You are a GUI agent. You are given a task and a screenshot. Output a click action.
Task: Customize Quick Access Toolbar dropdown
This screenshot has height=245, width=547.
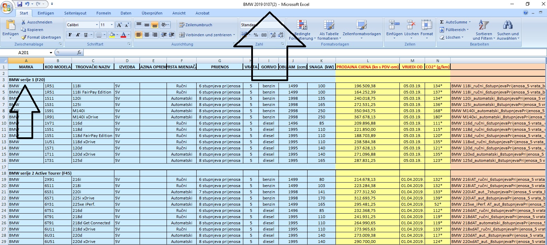coord(52,4)
